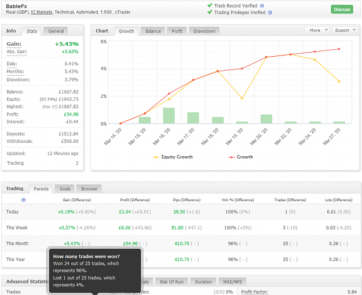This screenshot has width=362, height=295.
Task: Click the Gain label in Info panel
Action: point(14,44)
